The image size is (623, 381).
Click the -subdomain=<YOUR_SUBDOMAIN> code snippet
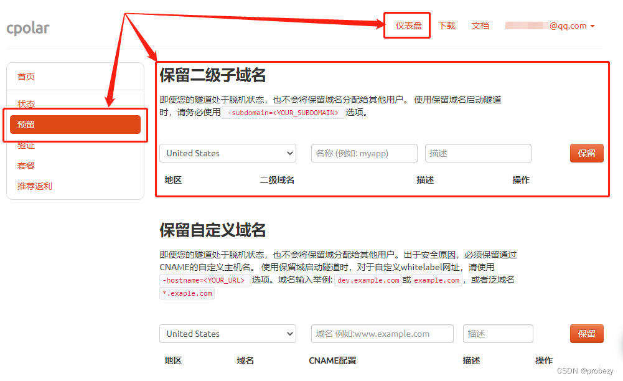282,113
